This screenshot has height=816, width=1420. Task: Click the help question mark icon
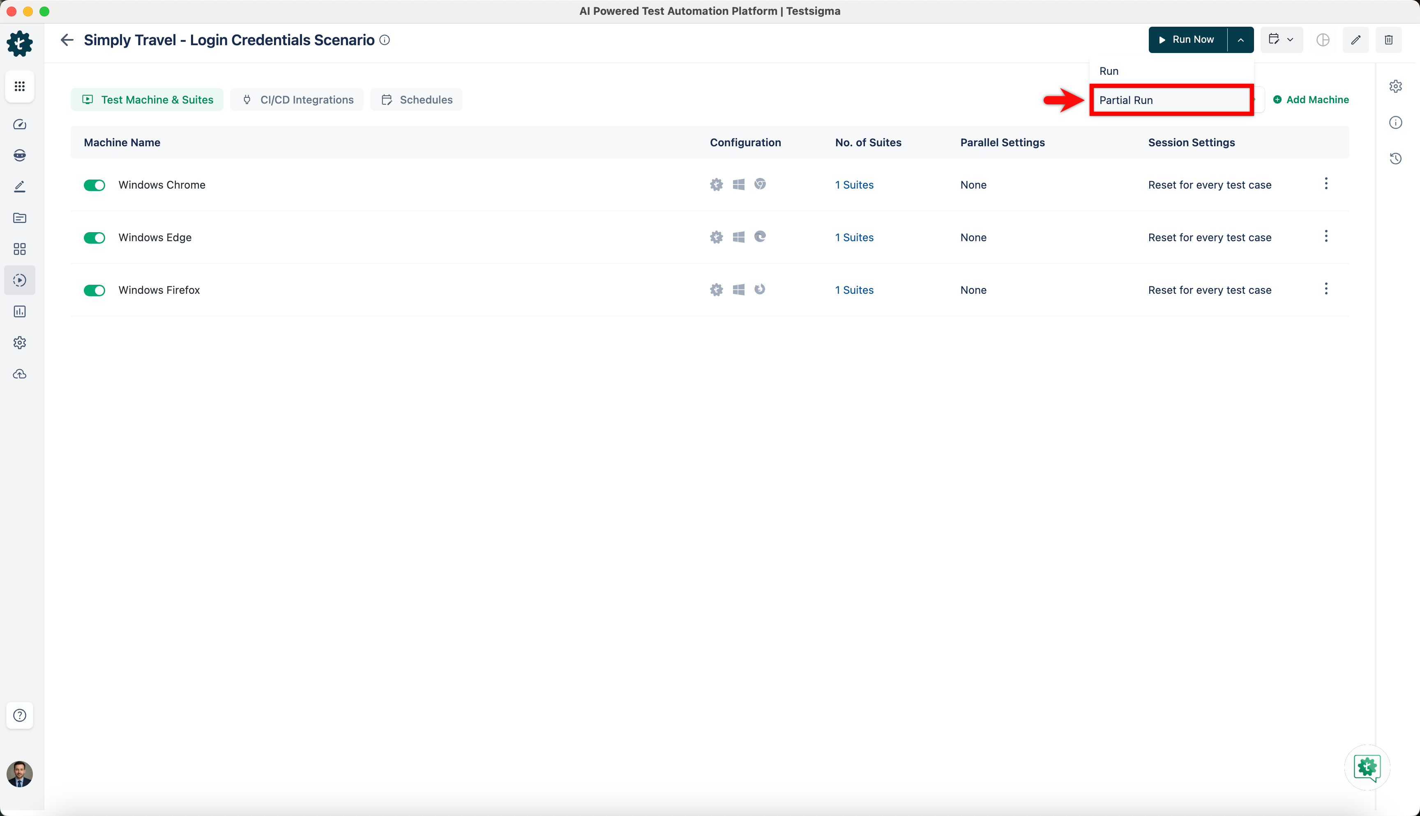(20, 715)
